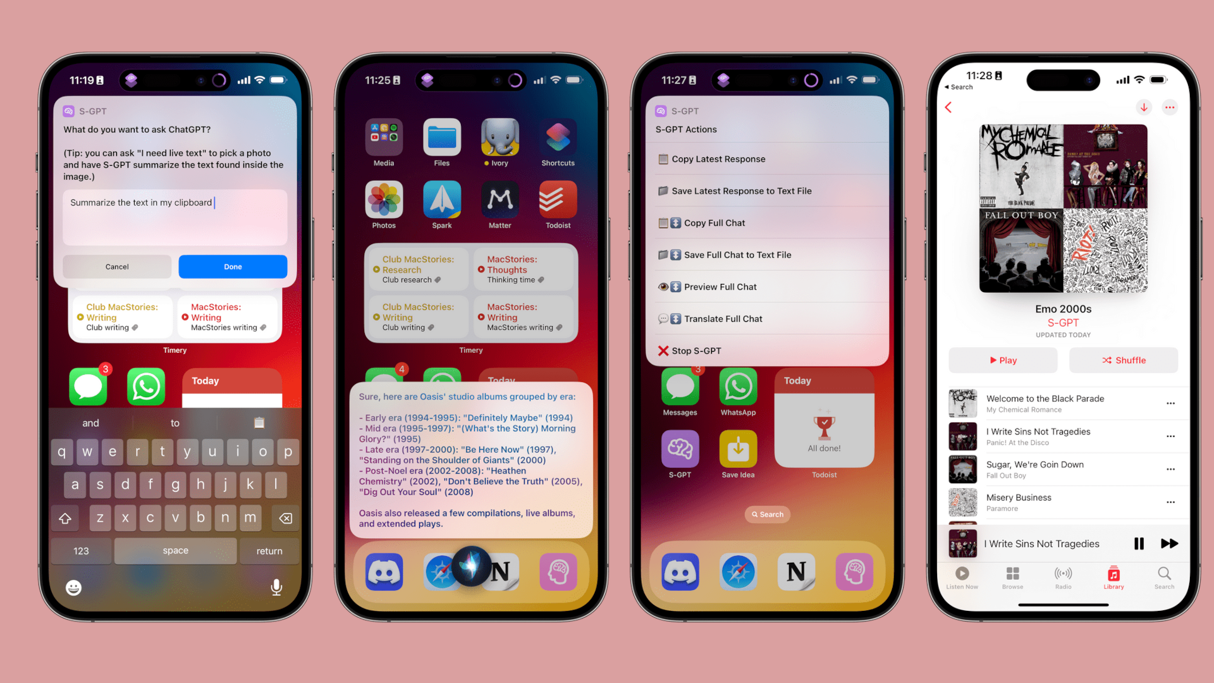Open the Save Idea shortcut icon
This screenshot has height=683, width=1214.
click(738, 453)
